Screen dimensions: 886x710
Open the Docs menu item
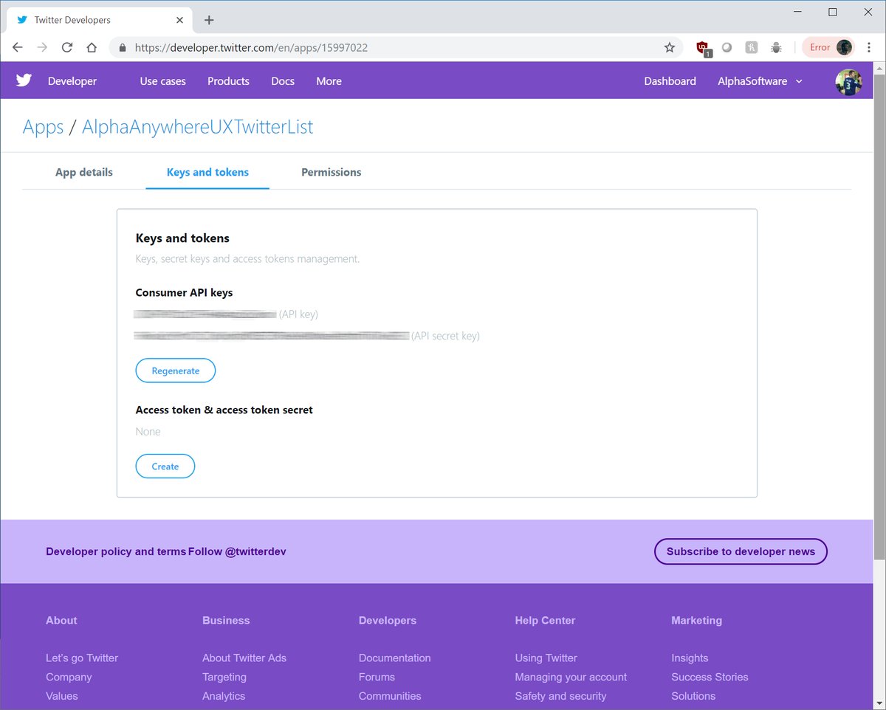pos(283,81)
